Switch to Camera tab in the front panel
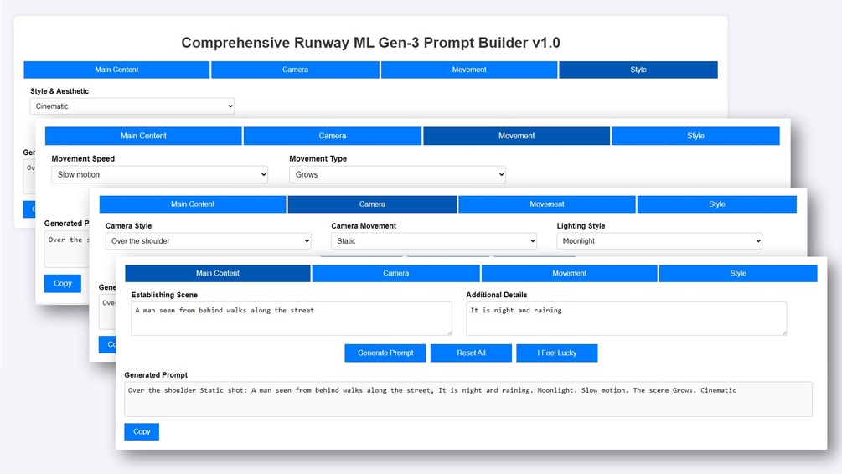 (395, 273)
